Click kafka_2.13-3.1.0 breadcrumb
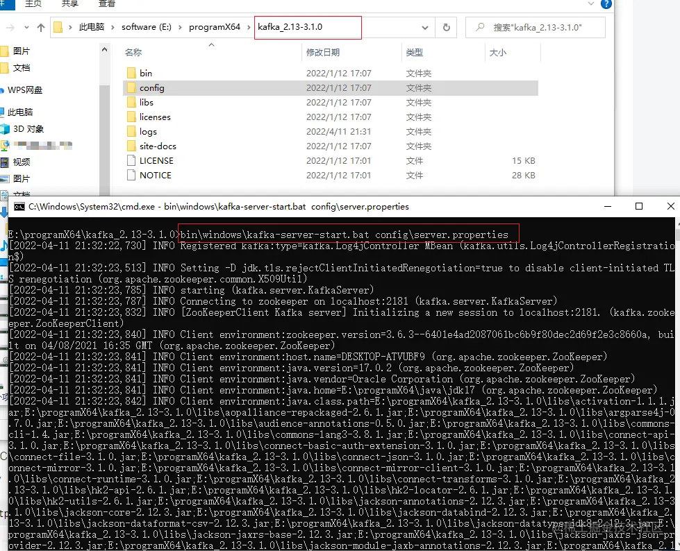The height and width of the screenshot is (551, 680). point(290,27)
